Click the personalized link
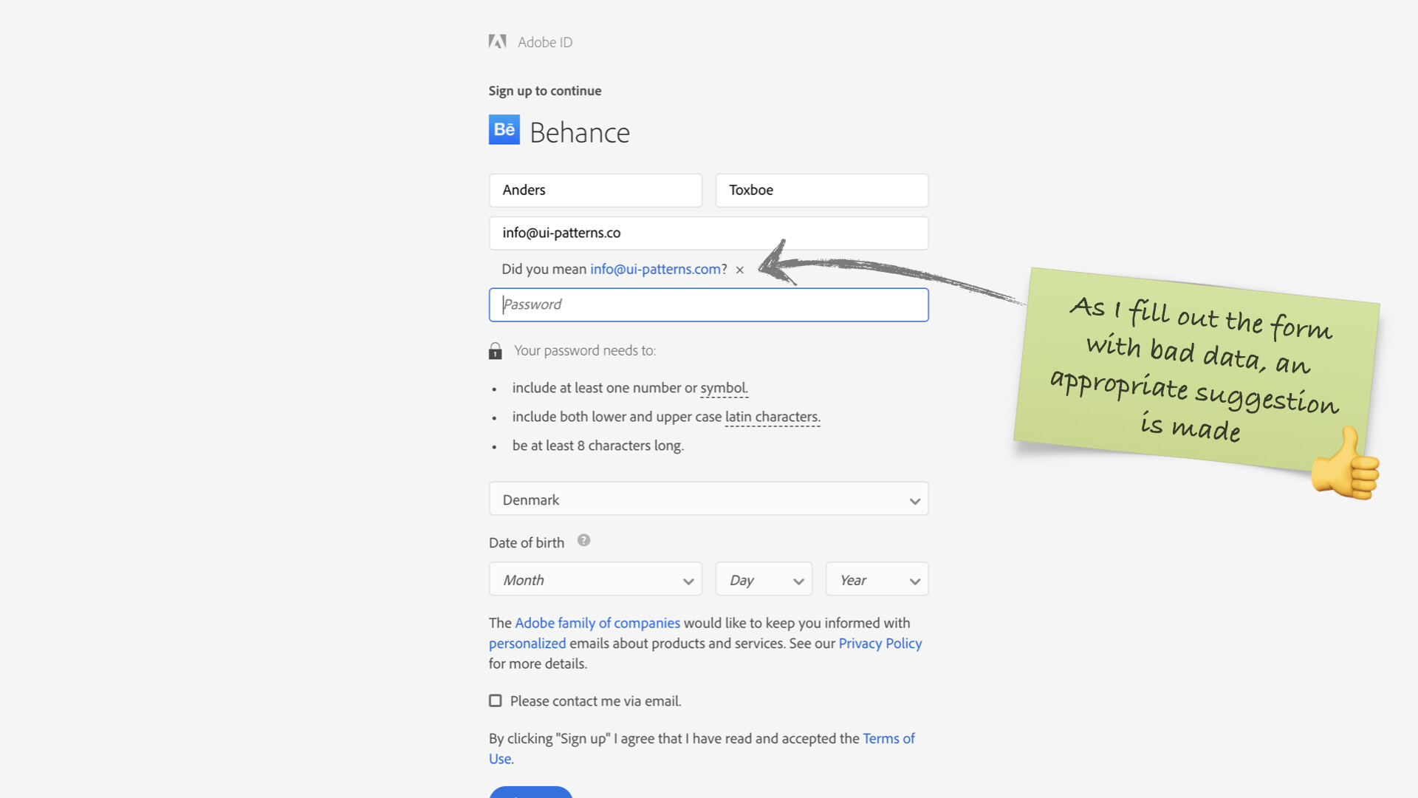The image size is (1418, 798). click(527, 644)
